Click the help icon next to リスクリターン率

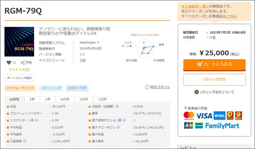pyautogui.click(x=37, y=120)
